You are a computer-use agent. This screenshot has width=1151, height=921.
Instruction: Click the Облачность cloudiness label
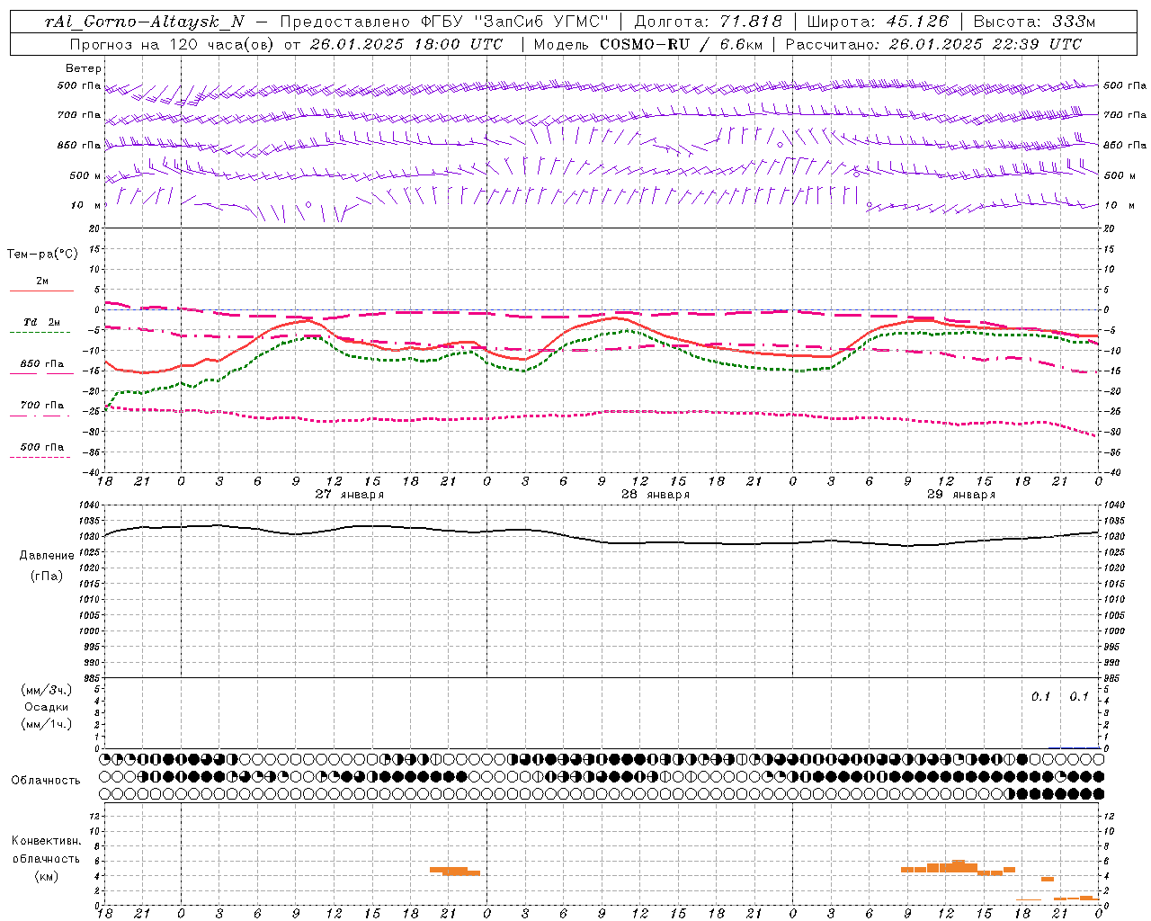coord(46,781)
